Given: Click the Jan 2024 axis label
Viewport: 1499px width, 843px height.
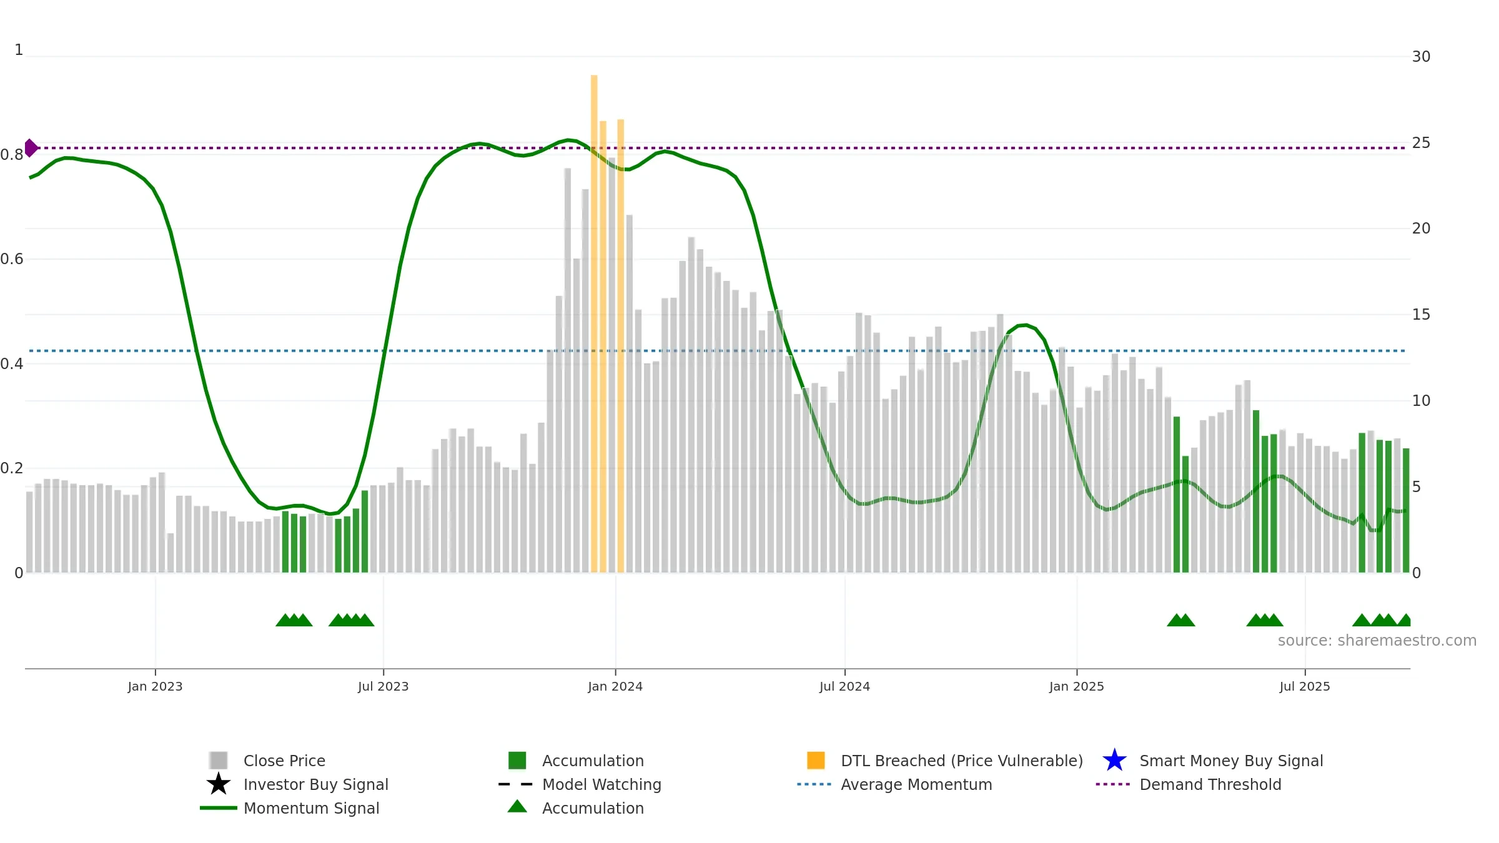Looking at the screenshot, I should [x=615, y=686].
